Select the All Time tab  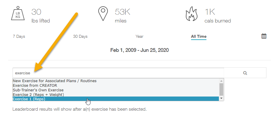point(199,37)
